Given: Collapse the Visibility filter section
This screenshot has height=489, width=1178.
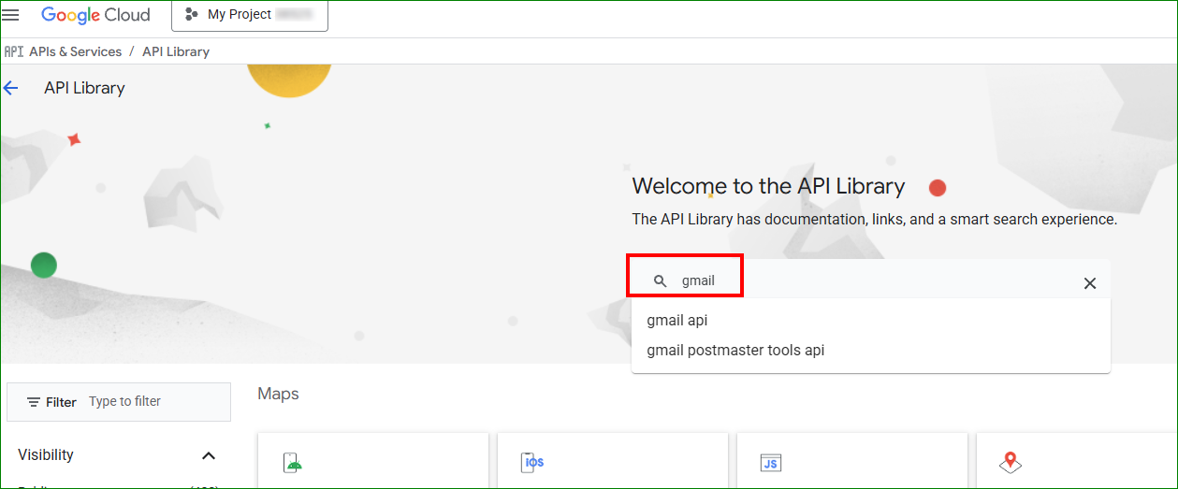Looking at the screenshot, I should (209, 455).
